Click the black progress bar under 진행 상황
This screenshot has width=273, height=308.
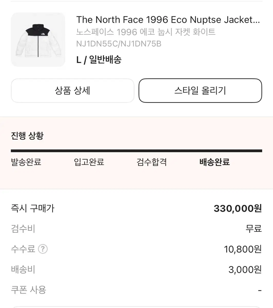click(x=136, y=151)
